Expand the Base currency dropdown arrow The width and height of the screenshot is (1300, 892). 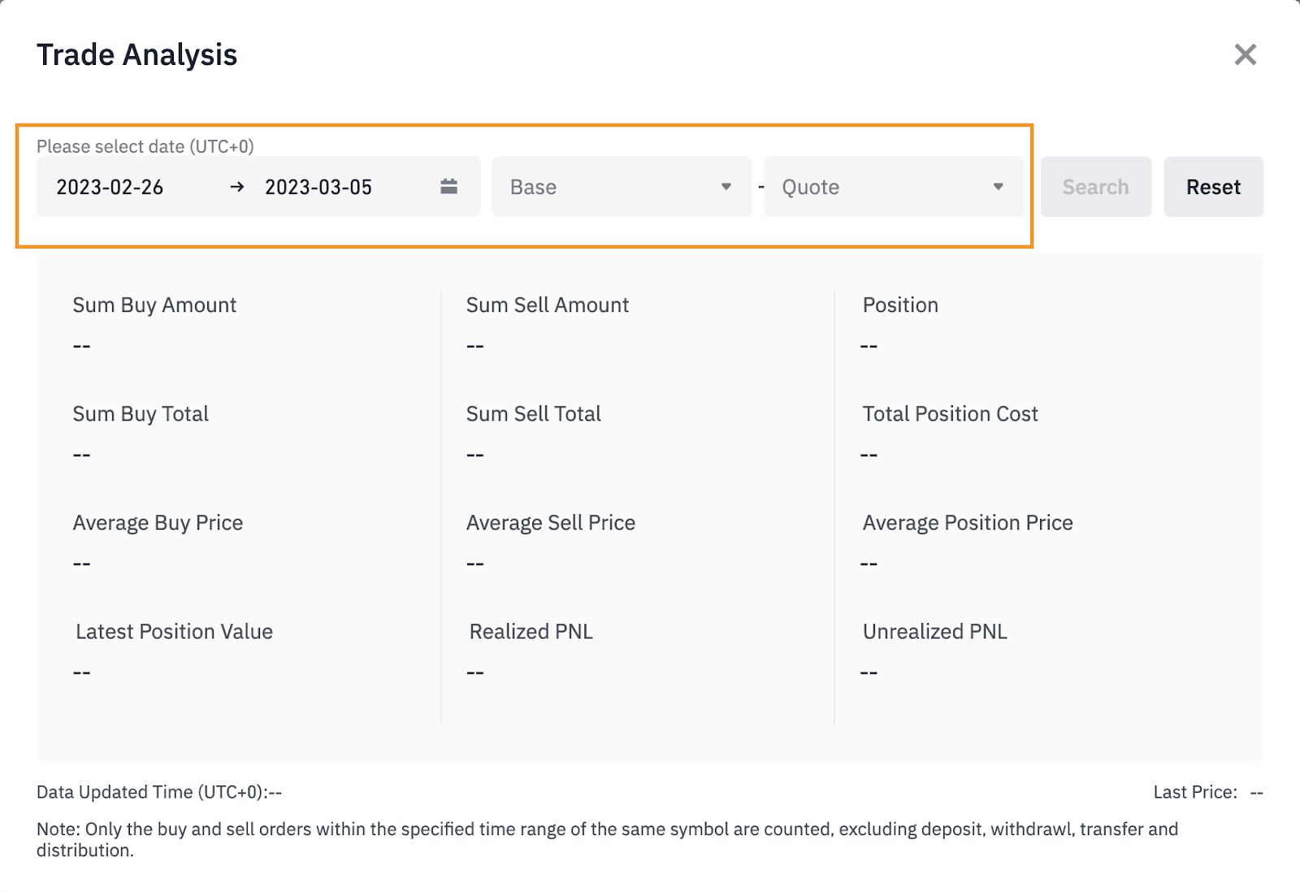pos(726,187)
